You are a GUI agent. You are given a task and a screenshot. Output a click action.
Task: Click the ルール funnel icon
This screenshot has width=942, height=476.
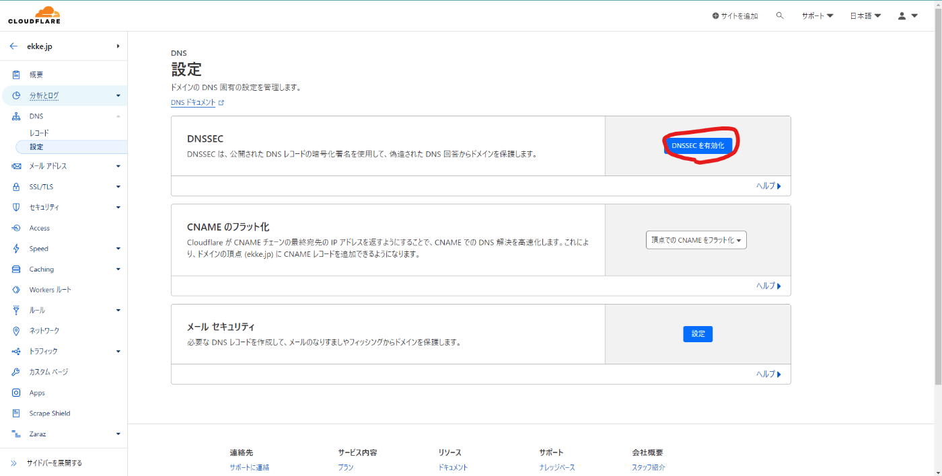(x=16, y=311)
